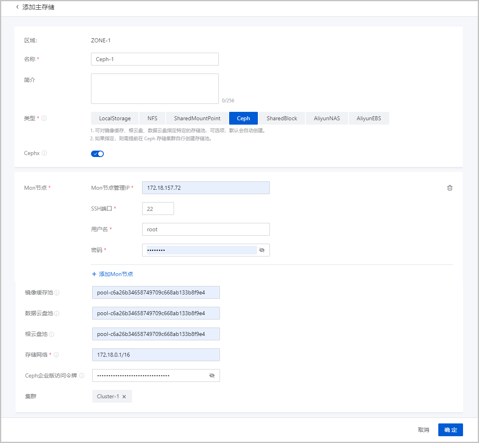Focus the 根云盘池 pool field

point(156,334)
